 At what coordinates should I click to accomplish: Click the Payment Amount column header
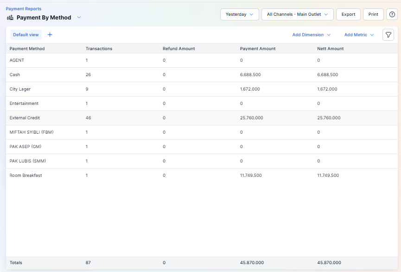(x=258, y=49)
